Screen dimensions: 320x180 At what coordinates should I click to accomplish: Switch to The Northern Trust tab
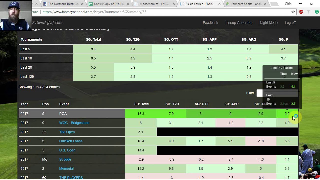point(63,4)
